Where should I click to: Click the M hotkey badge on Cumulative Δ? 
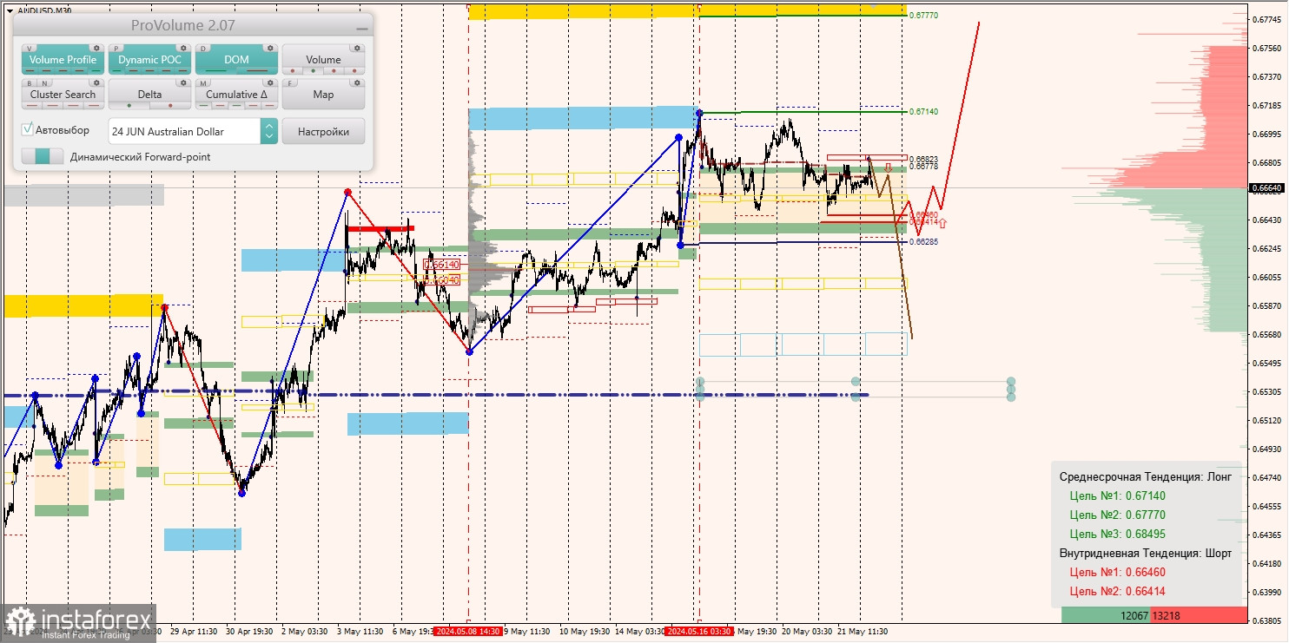[x=203, y=83]
